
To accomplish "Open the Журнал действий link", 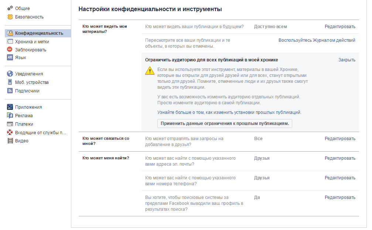I will click(317, 40).
